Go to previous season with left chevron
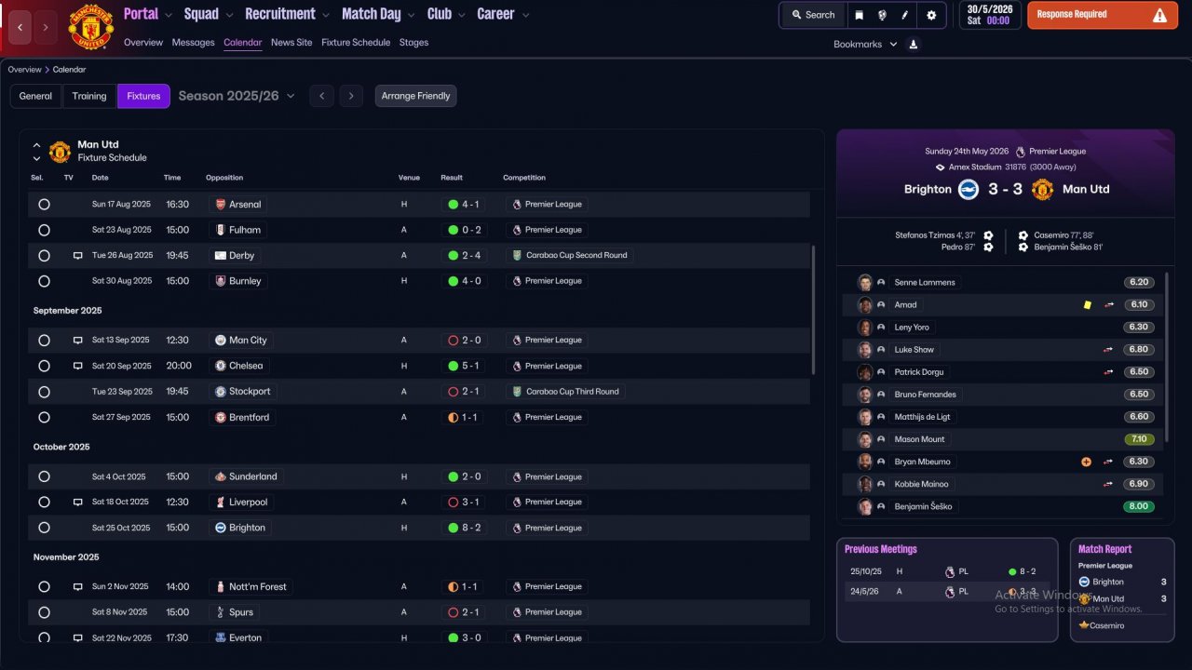This screenshot has height=670, width=1192. tap(321, 96)
